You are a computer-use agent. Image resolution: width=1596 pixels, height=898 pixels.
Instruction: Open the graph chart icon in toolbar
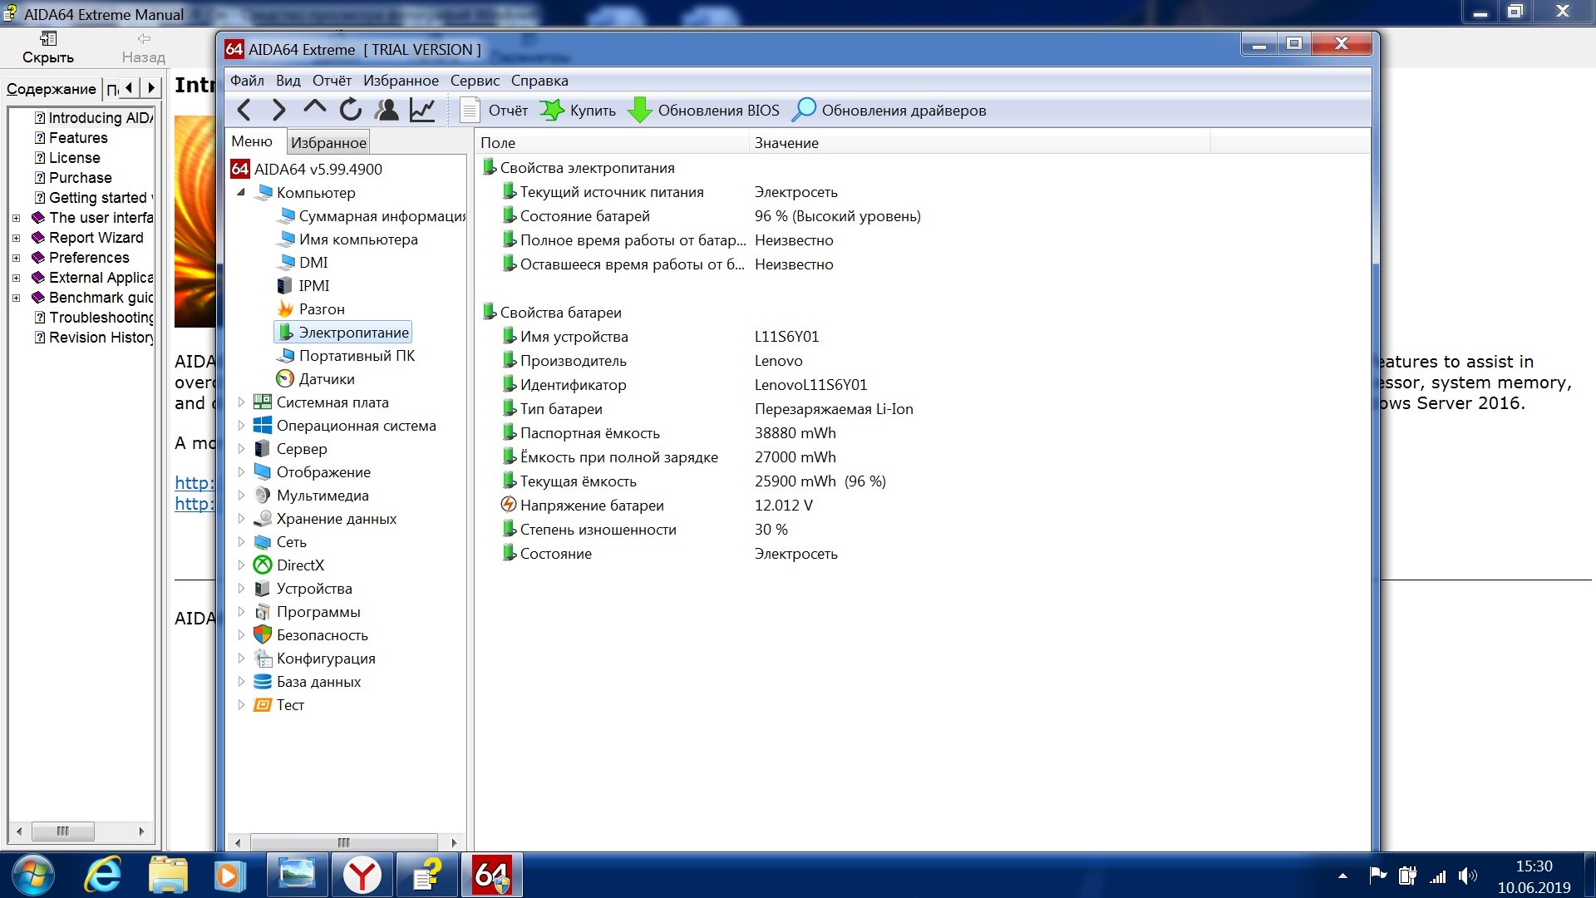coord(422,110)
